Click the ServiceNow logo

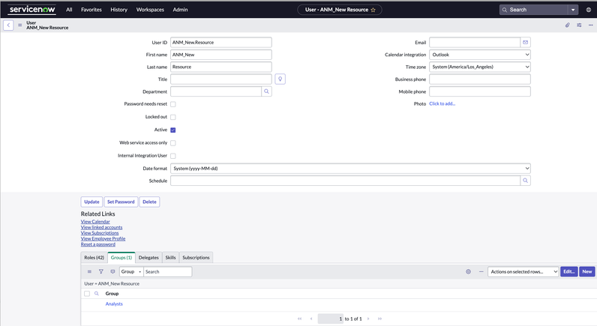[32, 10]
